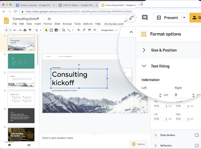Screen dimensions: 201x149
Task: Open the Google Sans font dropdown
Action: (x=109, y=30)
